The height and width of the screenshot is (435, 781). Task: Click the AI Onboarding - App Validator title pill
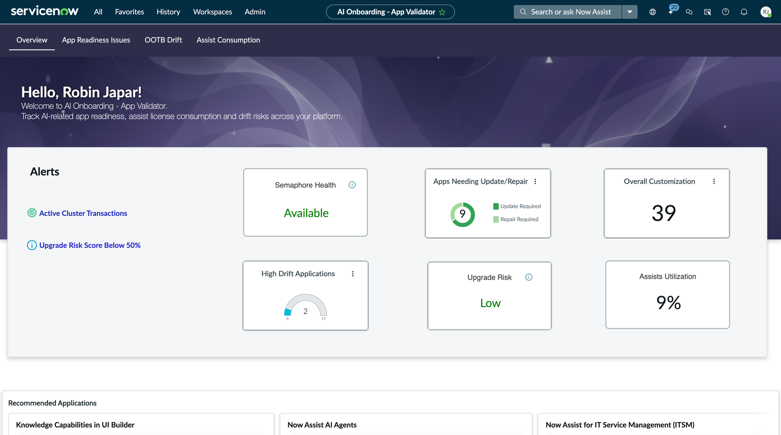point(390,12)
